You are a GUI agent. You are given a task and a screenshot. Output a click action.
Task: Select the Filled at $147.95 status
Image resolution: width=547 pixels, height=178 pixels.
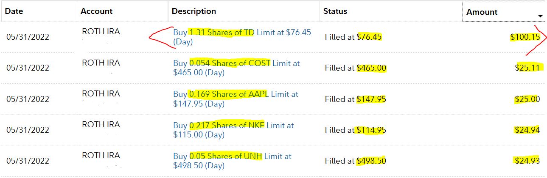pyautogui.click(x=356, y=99)
